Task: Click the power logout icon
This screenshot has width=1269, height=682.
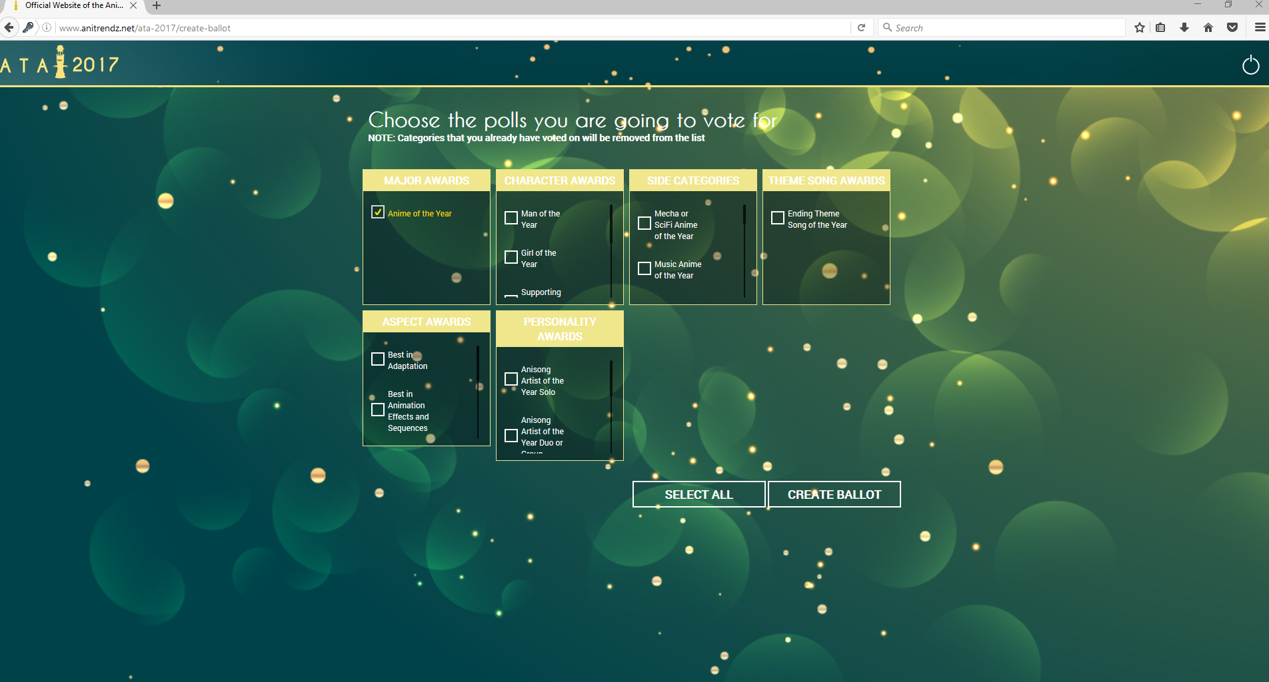Action: pyautogui.click(x=1250, y=65)
